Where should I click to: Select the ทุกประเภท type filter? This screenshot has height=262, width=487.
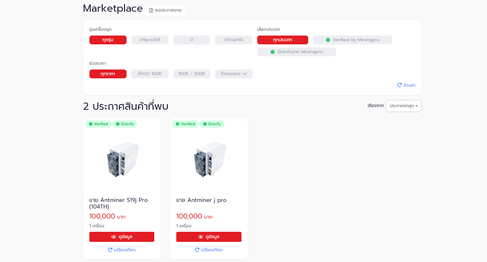283,40
